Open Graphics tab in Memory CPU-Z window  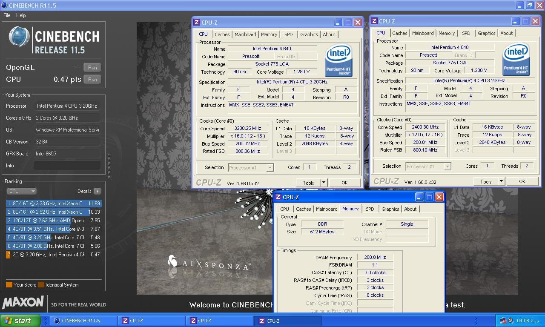click(x=390, y=209)
